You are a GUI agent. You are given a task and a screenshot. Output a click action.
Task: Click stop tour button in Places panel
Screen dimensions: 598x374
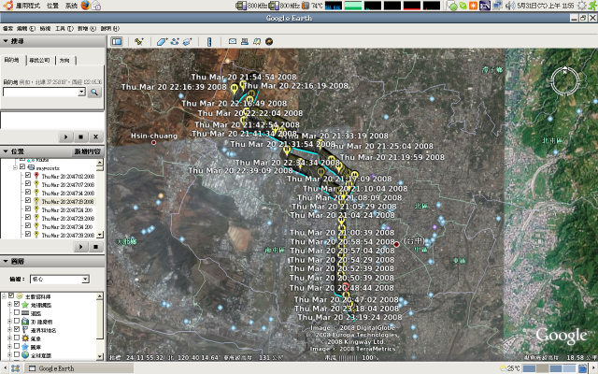[95, 247]
